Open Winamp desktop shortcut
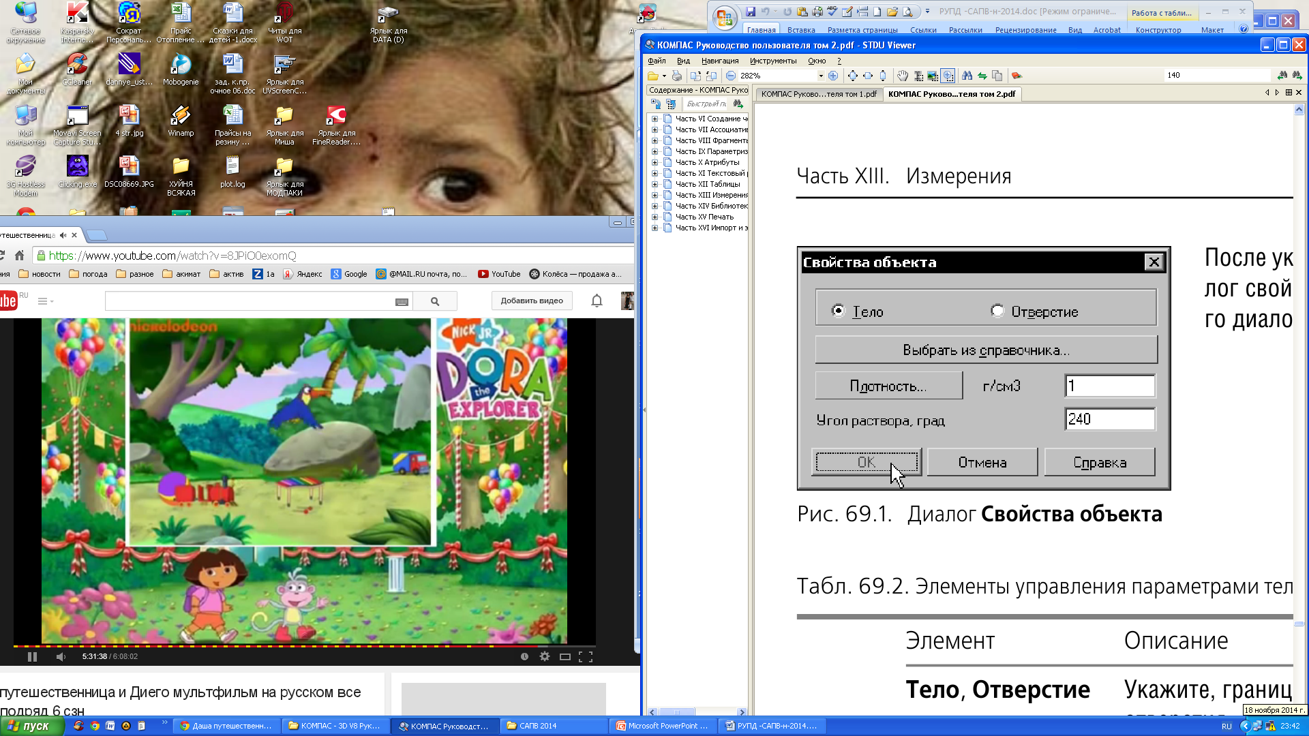The image size is (1309, 736). pyautogui.click(x=181, y=121)
